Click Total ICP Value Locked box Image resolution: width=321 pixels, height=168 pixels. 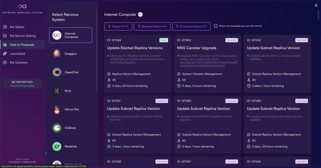point(22,84)
